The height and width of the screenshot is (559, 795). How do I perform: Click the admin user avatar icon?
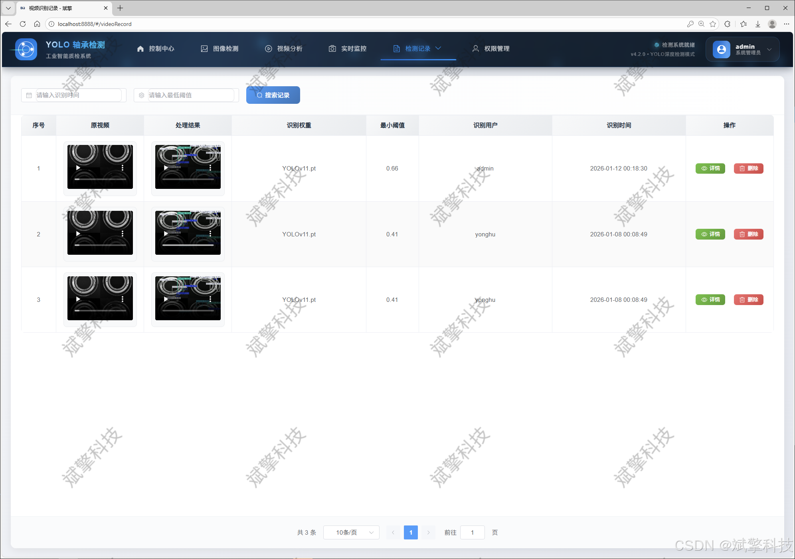click(x=721, y=50)
